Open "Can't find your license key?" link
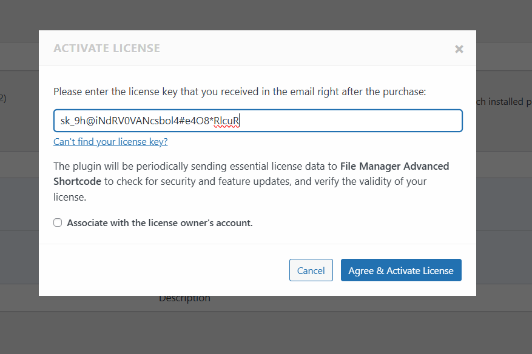Screen dimensions: 532x354 pyautogui.click(x=110, y=141)
